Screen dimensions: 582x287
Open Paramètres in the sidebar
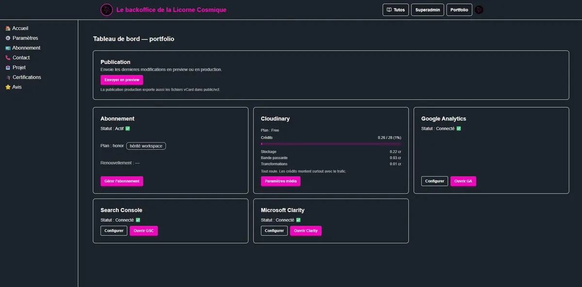point(25,38)
